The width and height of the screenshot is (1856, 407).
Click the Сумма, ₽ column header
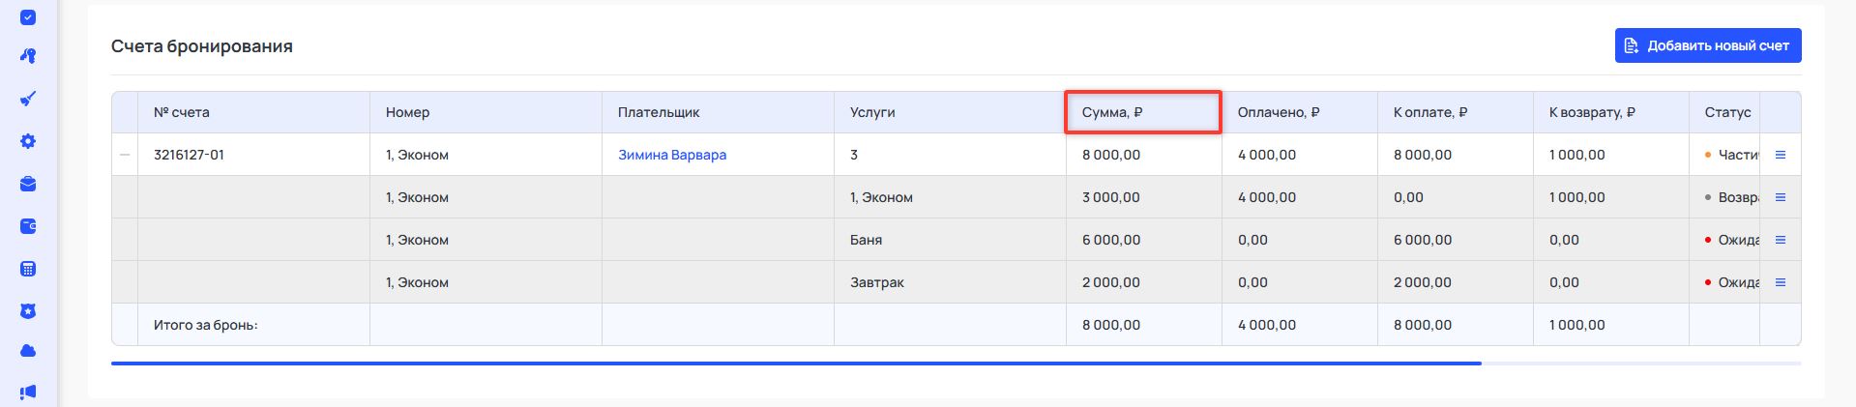[x=1112, y=112]
